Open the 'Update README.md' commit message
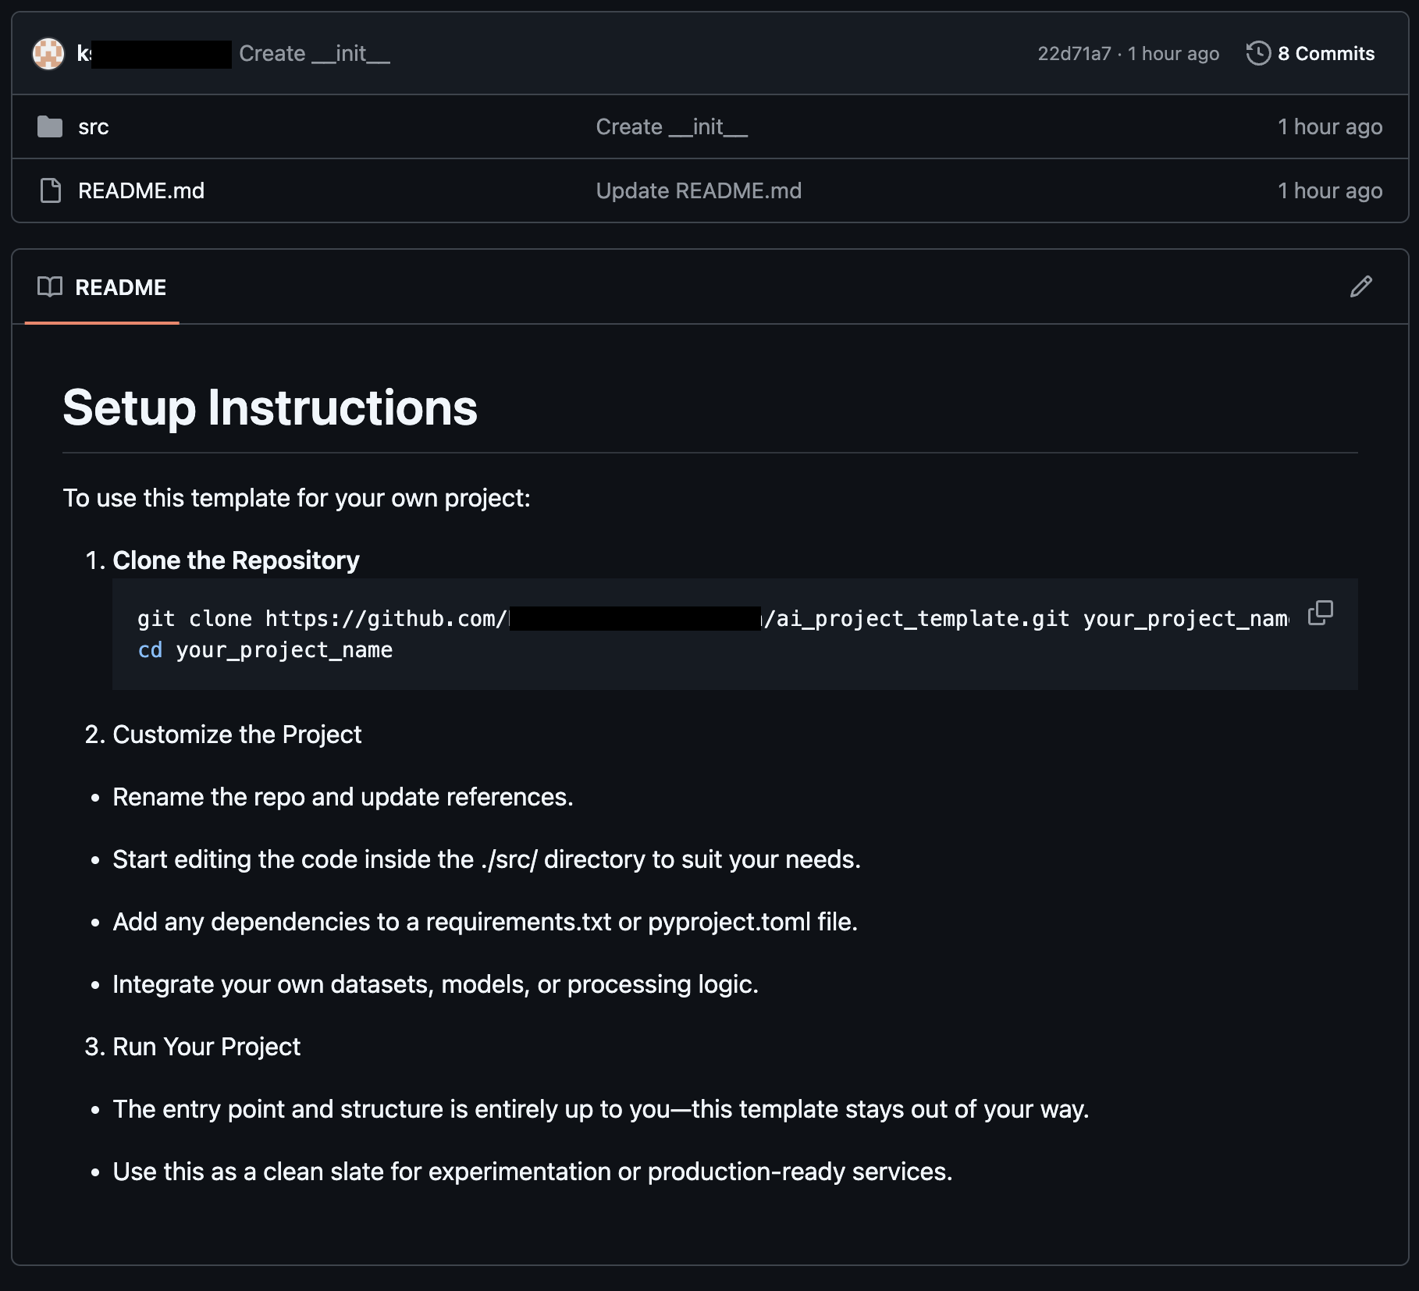1419x1291 pixels. [699, 190]
